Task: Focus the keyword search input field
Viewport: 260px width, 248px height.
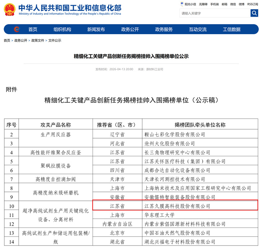Action: pyautogui.click(x=215, y=13)
